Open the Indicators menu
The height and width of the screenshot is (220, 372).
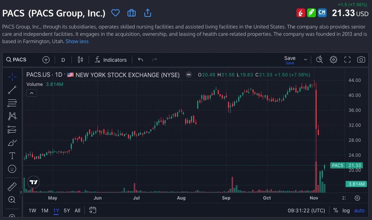111,60
